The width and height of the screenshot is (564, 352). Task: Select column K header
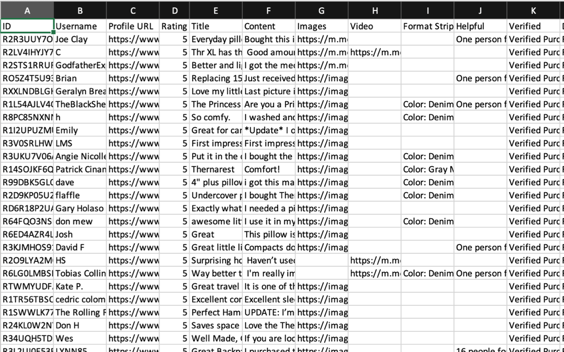(534, 11)
